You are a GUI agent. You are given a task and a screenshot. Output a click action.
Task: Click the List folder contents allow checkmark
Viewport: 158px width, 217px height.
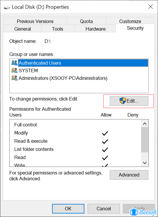[105, 150]
